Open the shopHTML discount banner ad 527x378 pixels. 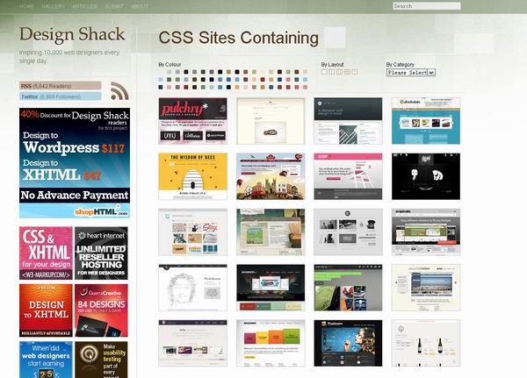tap(74, 163)
